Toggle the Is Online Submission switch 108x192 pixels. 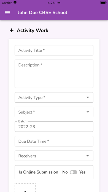74,172
